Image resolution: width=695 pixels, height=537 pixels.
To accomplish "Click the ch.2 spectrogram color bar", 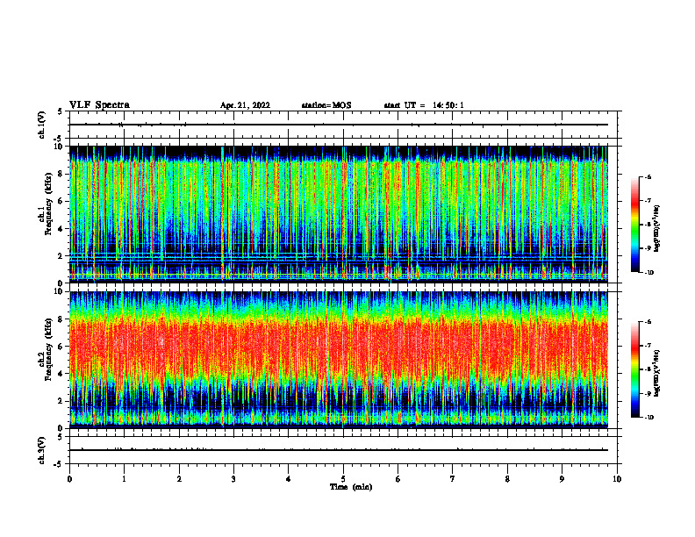I will tap(634, 369).
